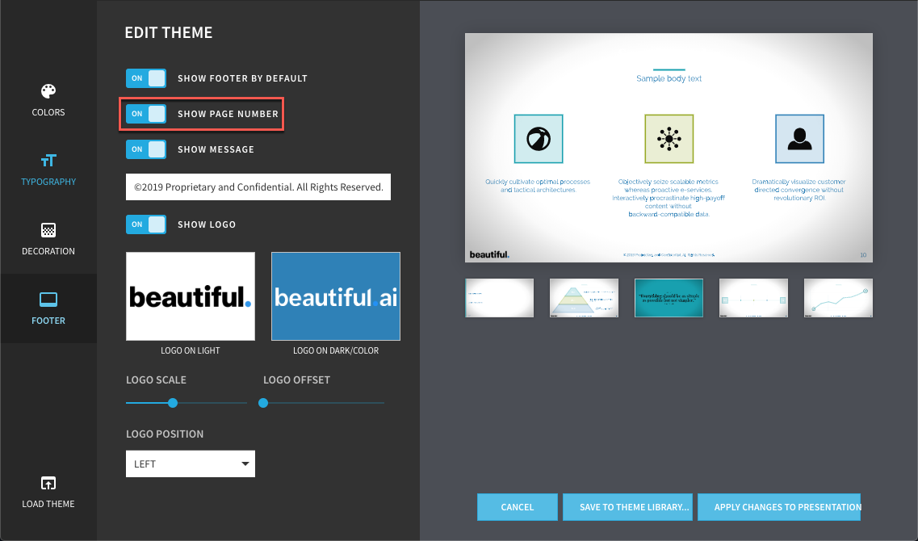Image resolution: width=918 pixels, height=541 pixels.
Task: Click the 'LOGO POSITION' label
Action: [x=165, y=434]
